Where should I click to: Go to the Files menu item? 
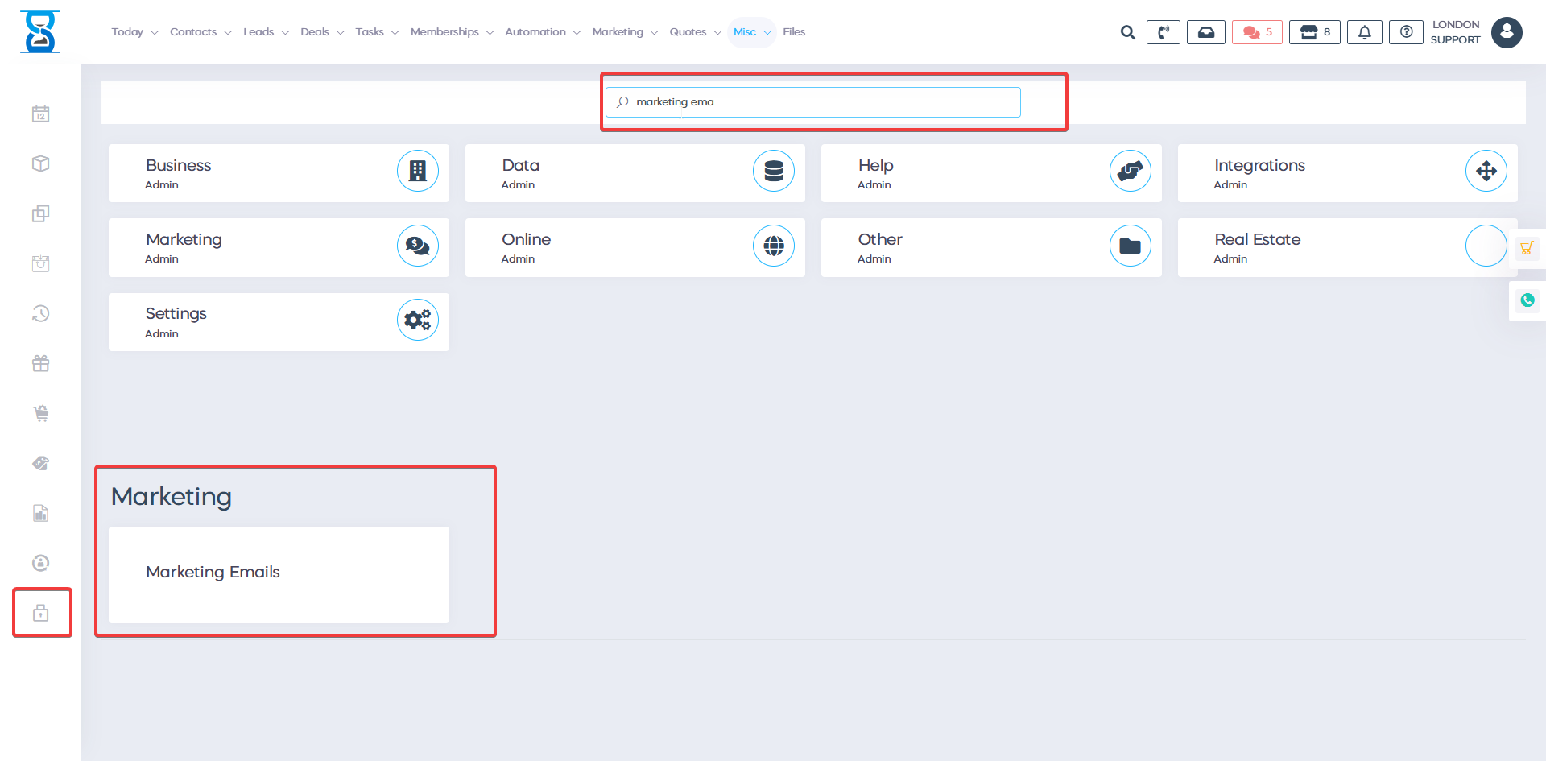point(794,32)
